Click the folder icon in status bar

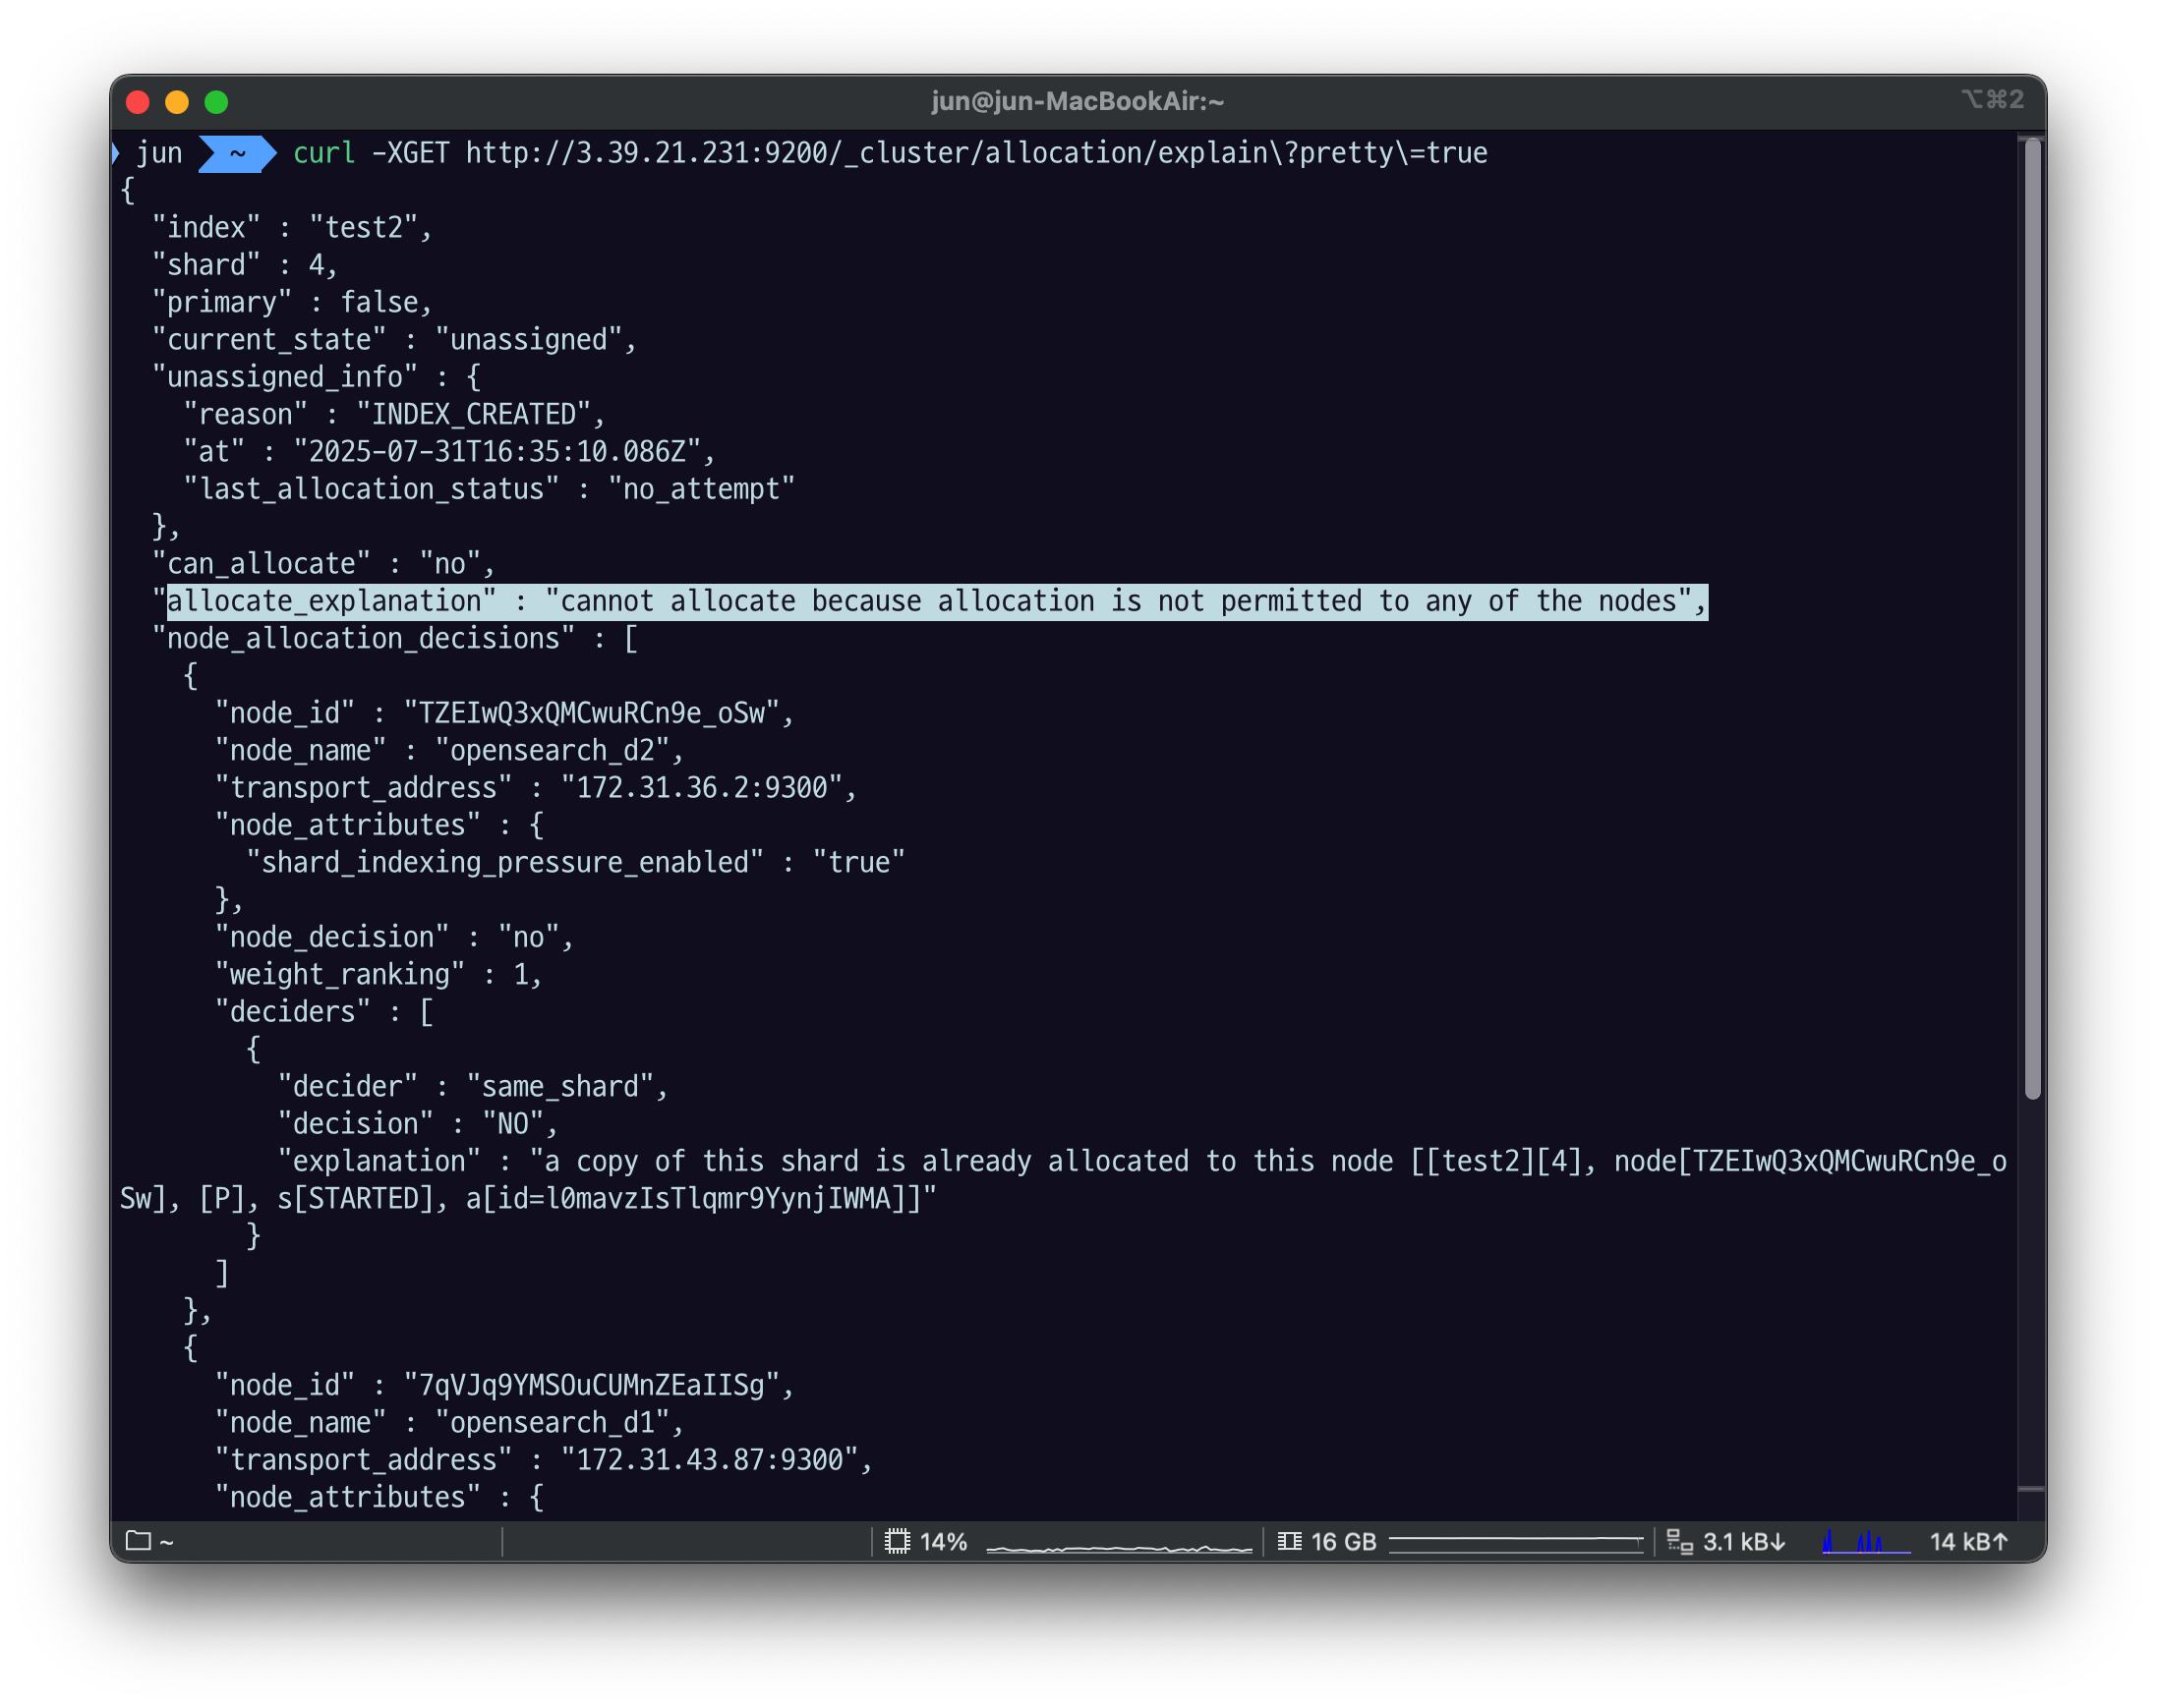[138, 1541]
